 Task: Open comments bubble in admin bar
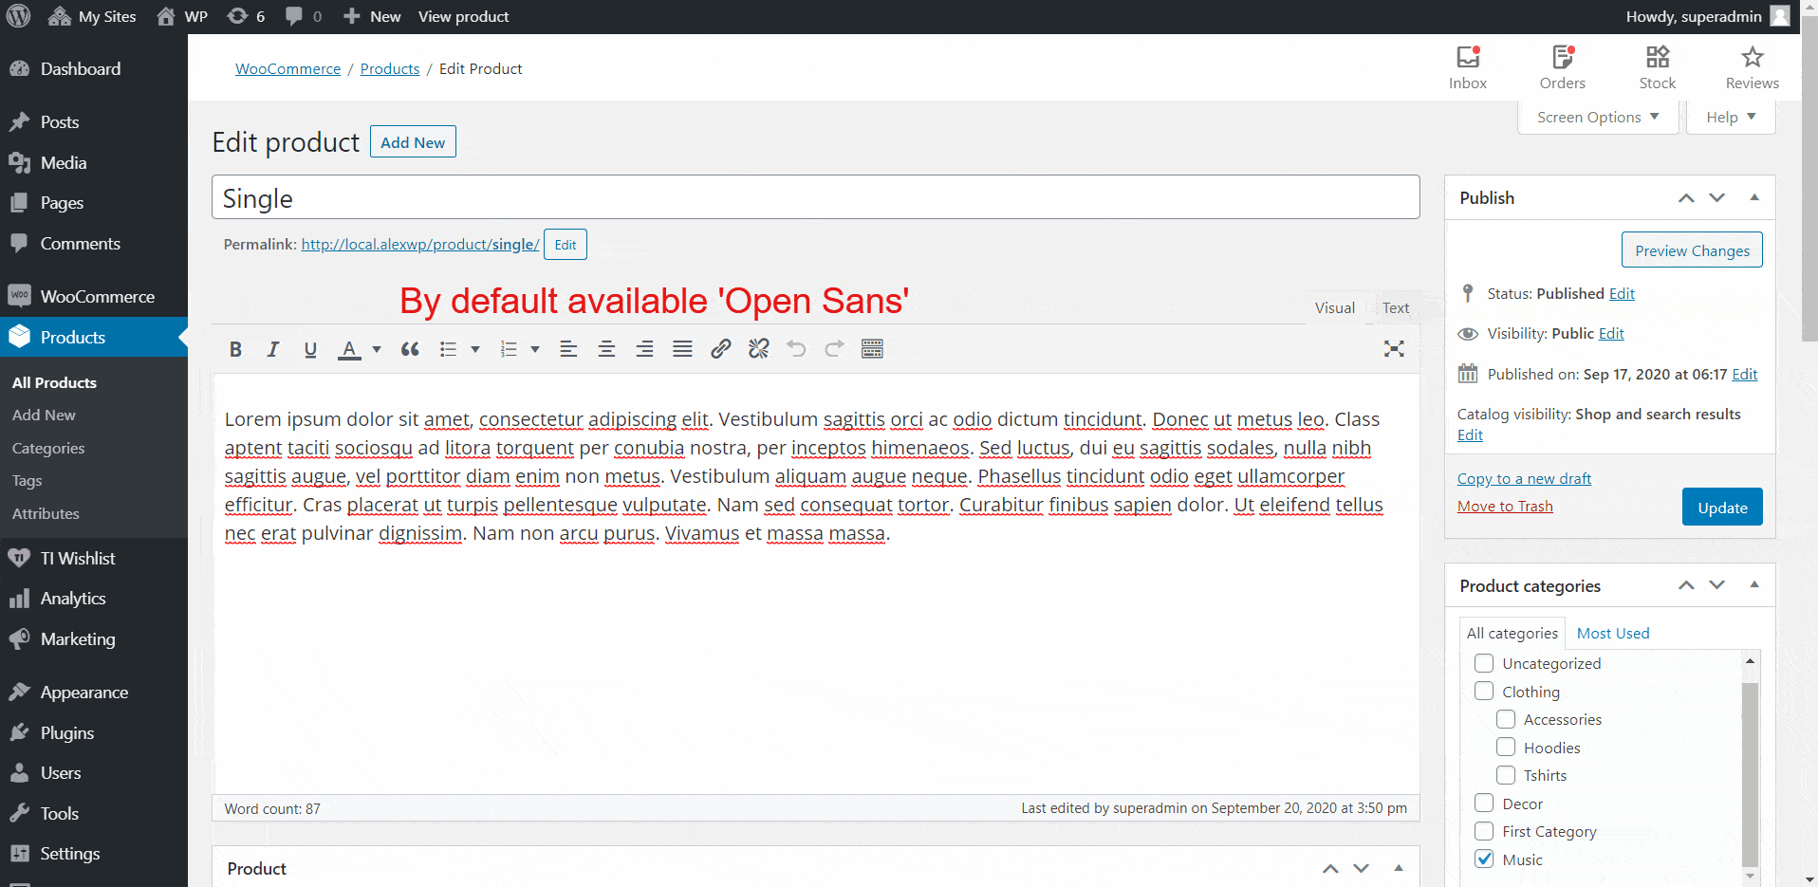tap(304, 16)
